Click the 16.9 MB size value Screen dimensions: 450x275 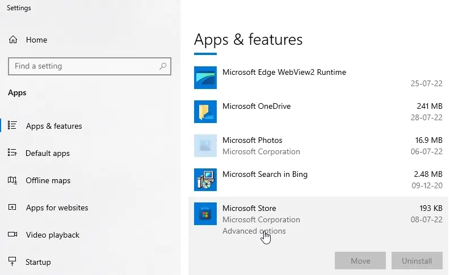click(x=428, y=140)
